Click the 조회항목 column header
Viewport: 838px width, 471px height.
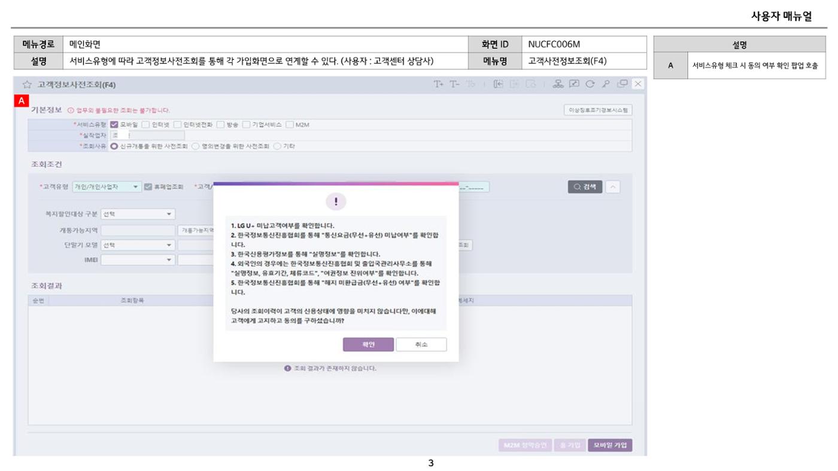[132, 300]
